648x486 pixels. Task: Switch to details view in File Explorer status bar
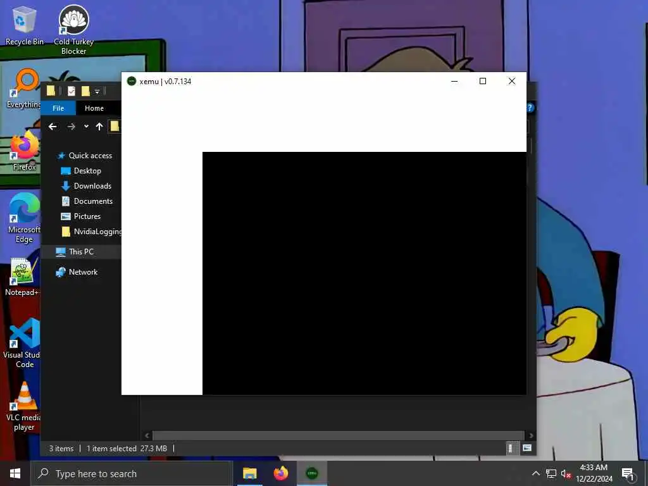(511, 448)
